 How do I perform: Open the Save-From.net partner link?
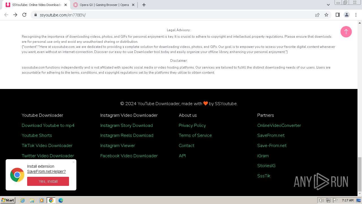tap(272, 146)
